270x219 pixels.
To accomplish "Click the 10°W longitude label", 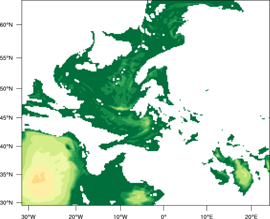I will pyautogui.click(x=120, y=217).
